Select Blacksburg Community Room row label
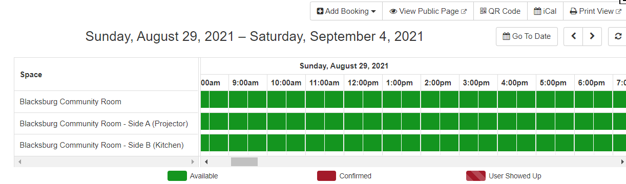 coord(71,102)
